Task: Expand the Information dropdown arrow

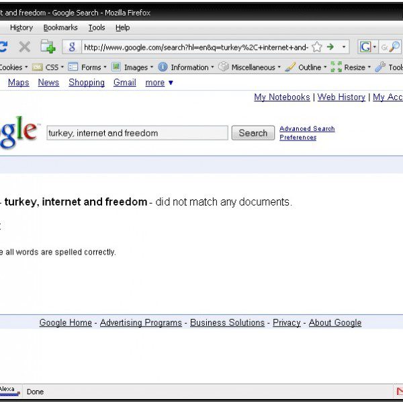Action: tap(212, 67)
